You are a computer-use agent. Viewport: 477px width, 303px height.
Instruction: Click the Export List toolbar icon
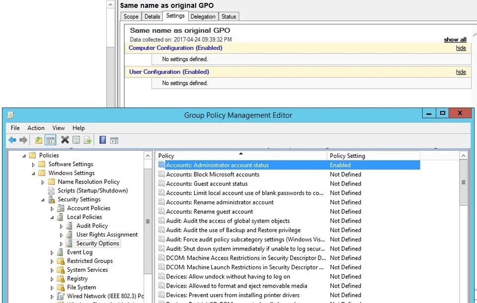pos(87,140)
